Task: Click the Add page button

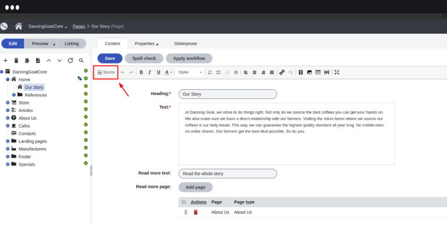Action: [x=196, y=187]
